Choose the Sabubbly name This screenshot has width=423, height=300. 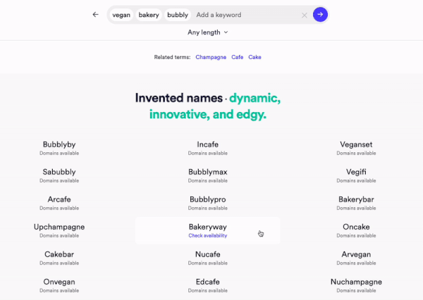pos(59,172)
